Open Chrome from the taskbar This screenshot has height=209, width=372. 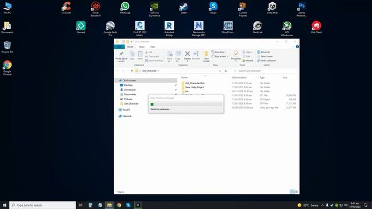119,205
